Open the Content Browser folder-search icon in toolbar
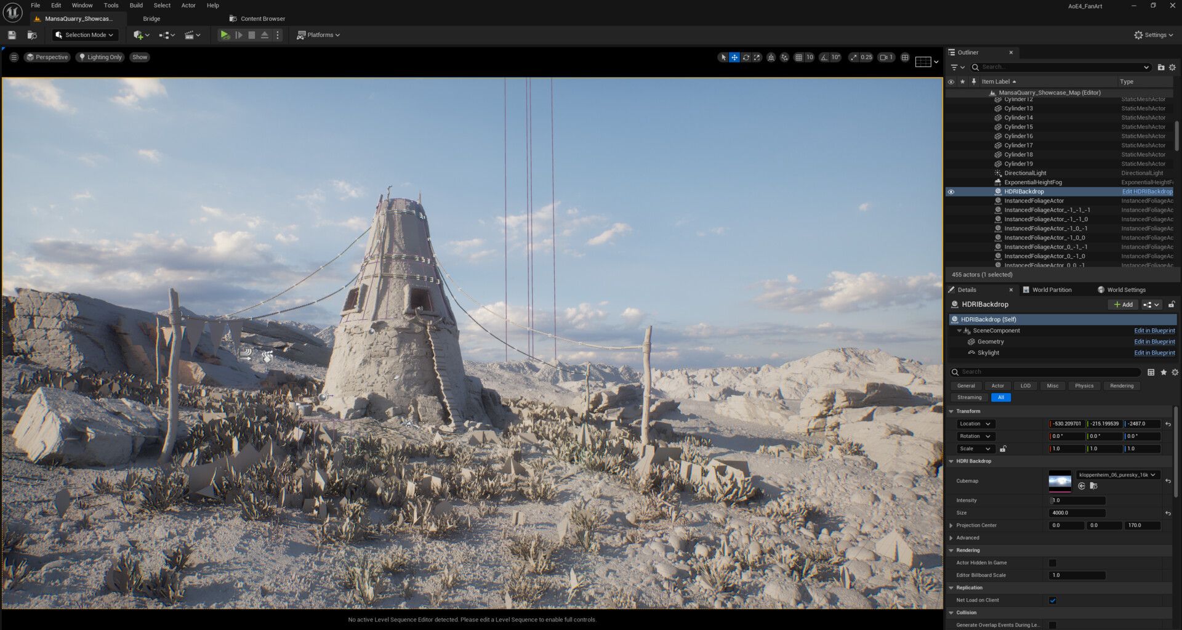 32,35
